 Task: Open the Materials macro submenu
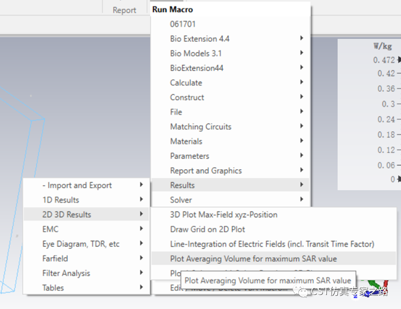pos(231,141)
